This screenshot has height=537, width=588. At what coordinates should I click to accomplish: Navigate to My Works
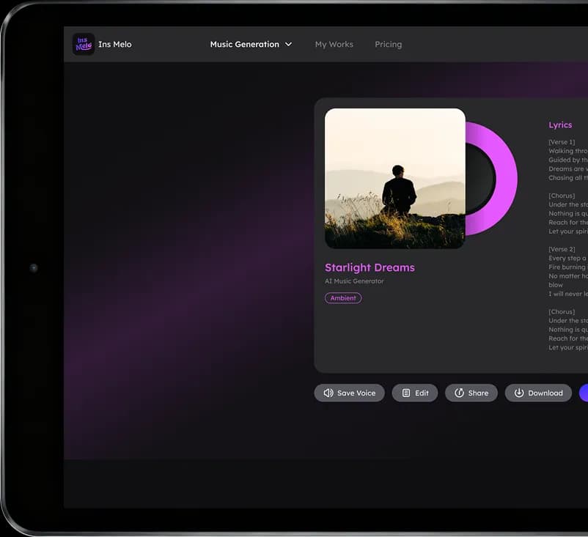(334, 45)
